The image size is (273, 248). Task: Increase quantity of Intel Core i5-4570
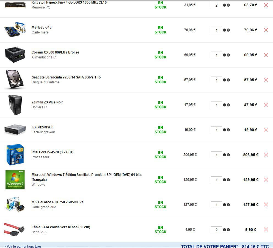click(x=228, y=155)
